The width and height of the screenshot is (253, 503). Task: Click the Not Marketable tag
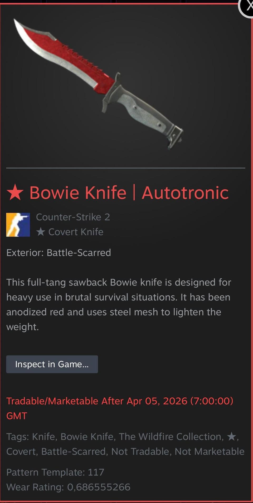coord(210,451)
